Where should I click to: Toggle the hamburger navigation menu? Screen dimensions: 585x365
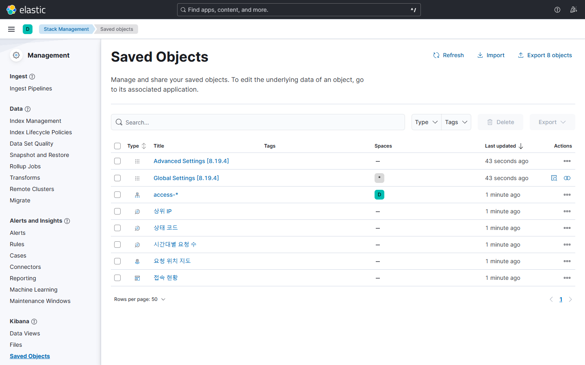tap(11, 29)
